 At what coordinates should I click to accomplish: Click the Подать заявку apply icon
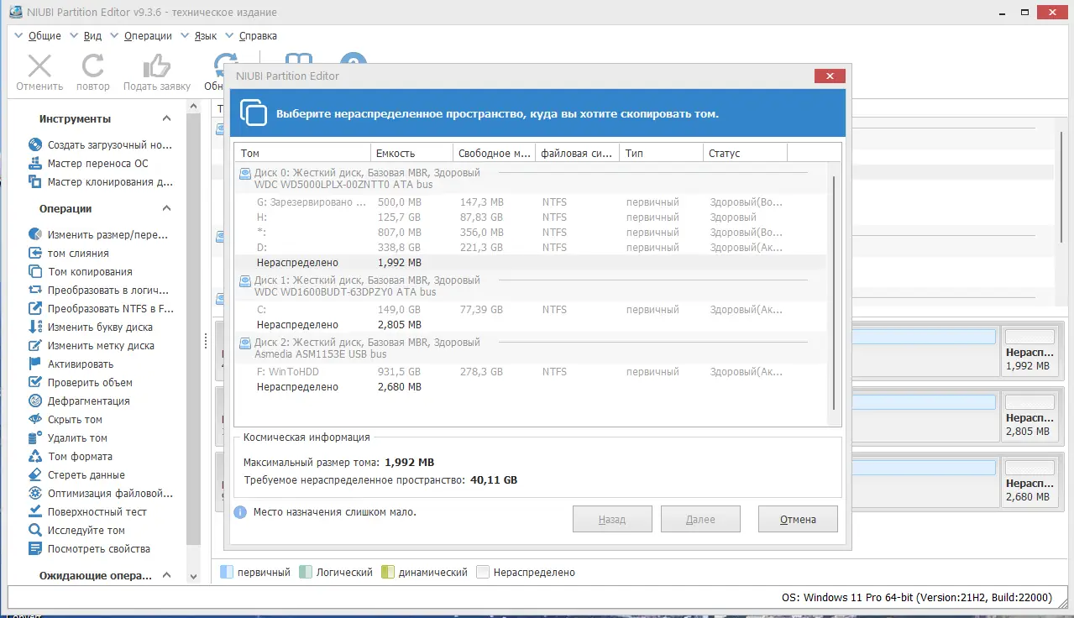156,67
